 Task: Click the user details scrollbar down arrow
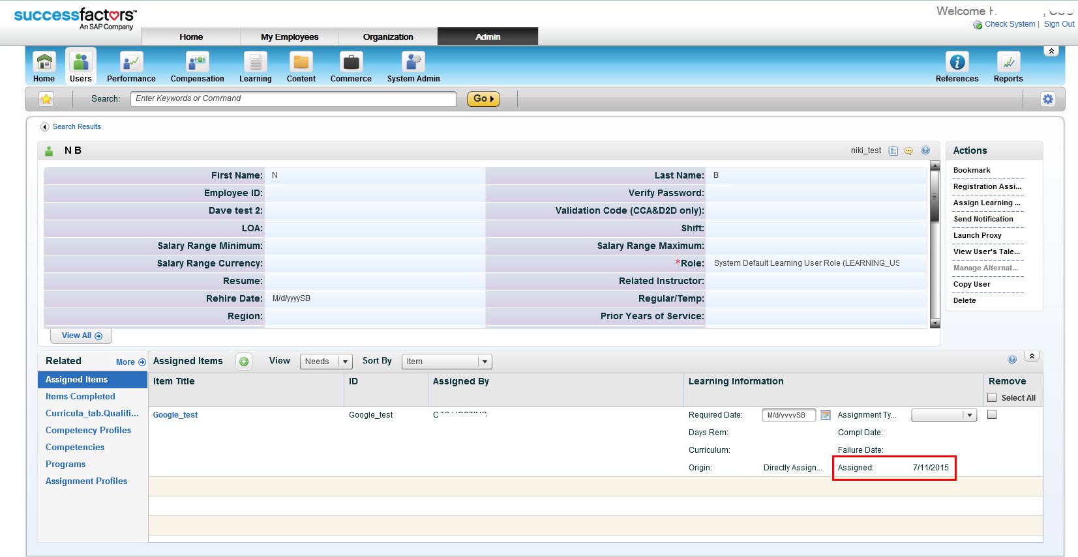tap(935, 323)
